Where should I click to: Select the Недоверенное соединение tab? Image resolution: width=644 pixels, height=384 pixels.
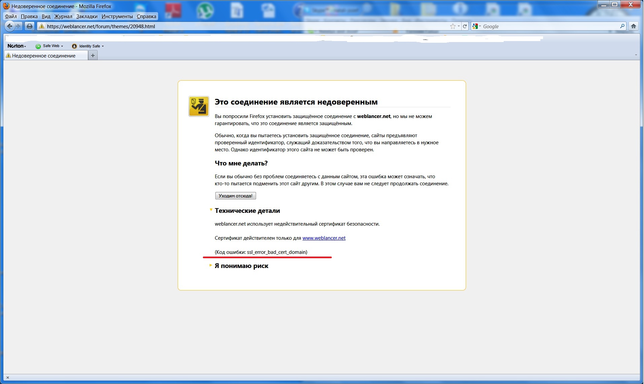(x=46, y=55)
